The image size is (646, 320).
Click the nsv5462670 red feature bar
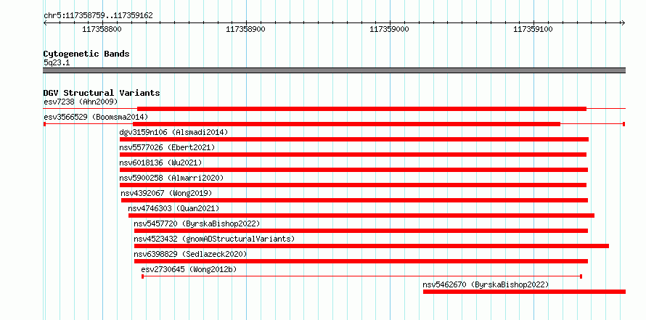tap(525, 292)
